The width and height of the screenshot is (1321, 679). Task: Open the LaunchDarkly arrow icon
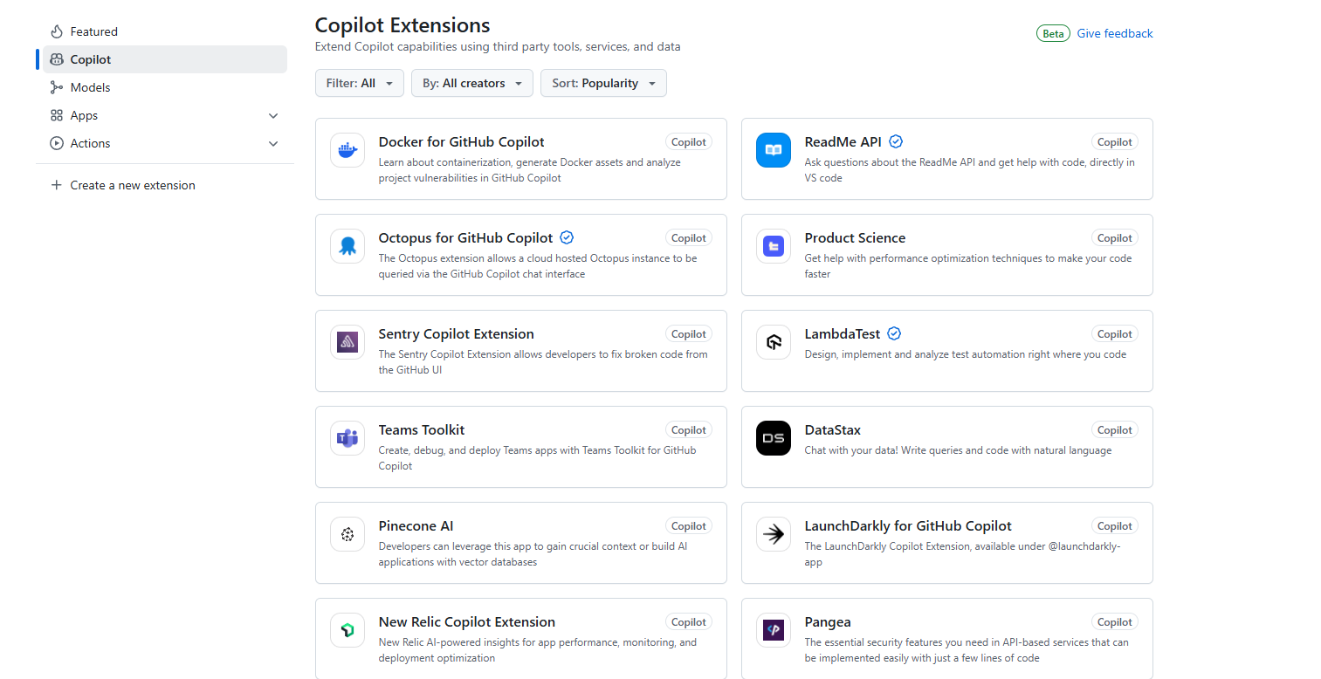773,534
